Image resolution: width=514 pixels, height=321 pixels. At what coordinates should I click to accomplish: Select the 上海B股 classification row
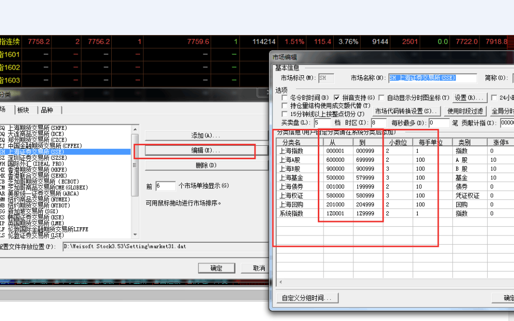(395, 168)
